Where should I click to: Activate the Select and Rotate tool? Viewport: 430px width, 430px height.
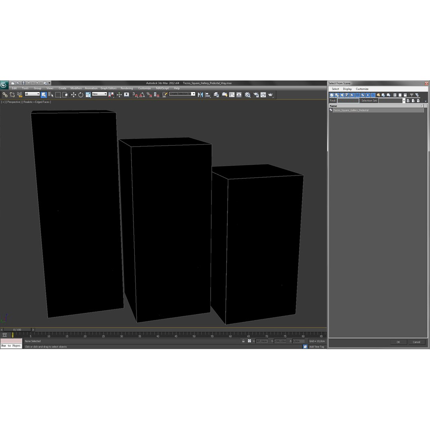point(80,95)
